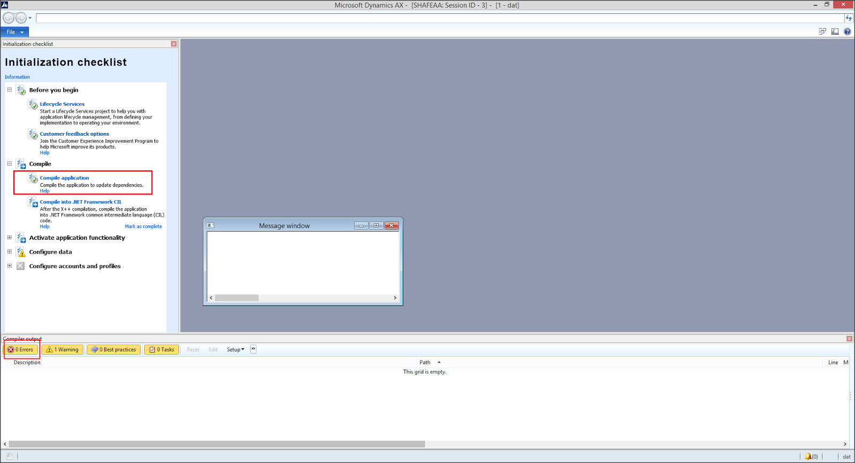This screenshot has height=463, width=855.
Task: Click the Configure accounts X icon
Action: tap(20, 266)
